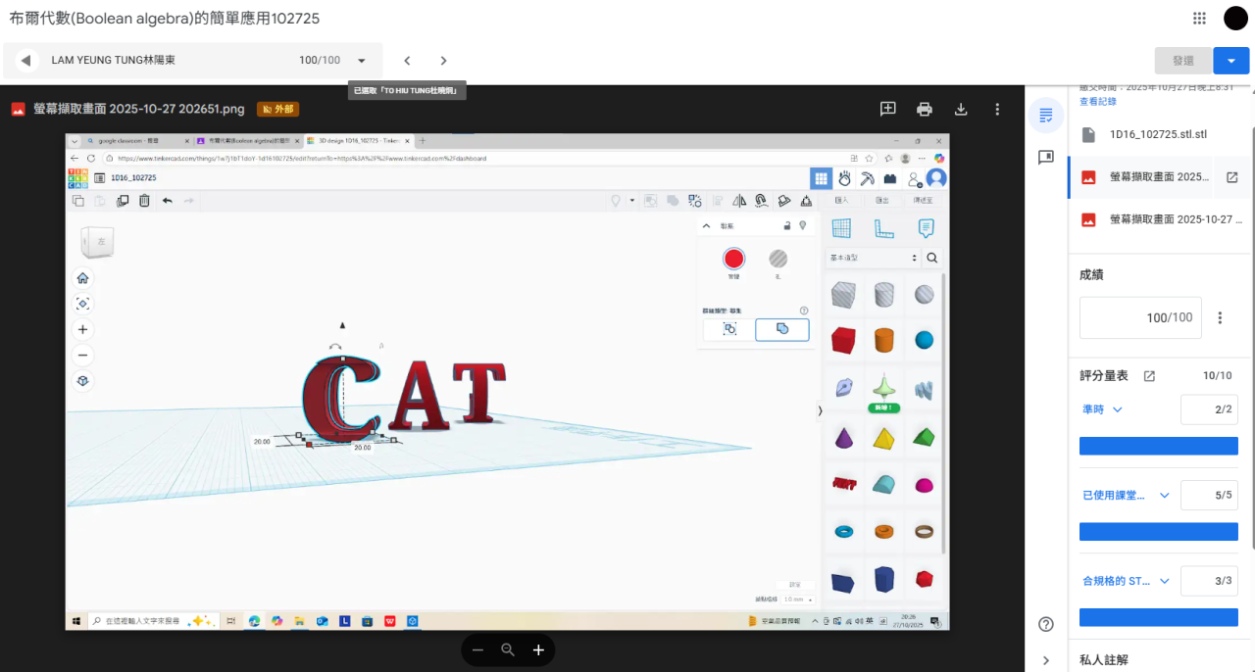Click the 3/3 score field for 合規格的 ST criterion
The height and width of the screenshot is (672, 1255).
[x=1207, y=581]
